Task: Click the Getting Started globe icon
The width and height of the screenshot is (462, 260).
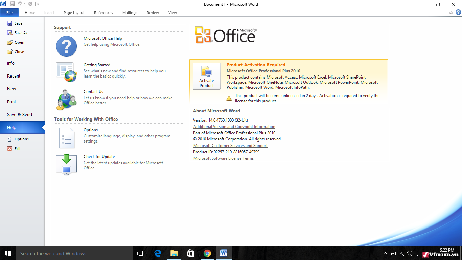Action: pos(66,72)
